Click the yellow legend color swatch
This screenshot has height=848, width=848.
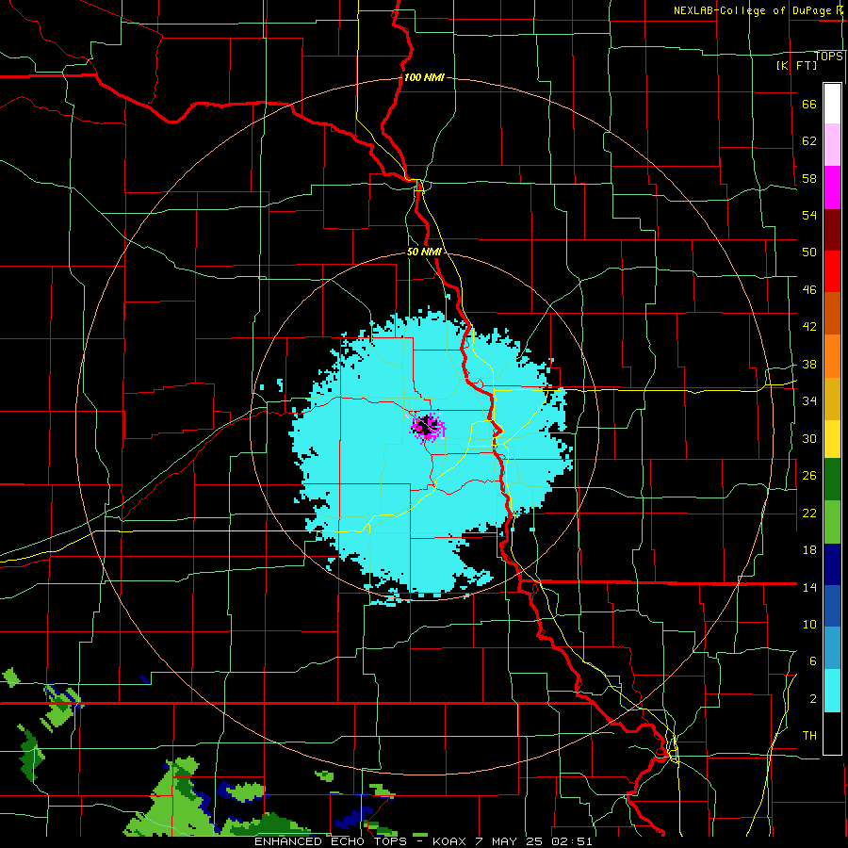click(x=832, y=439)
